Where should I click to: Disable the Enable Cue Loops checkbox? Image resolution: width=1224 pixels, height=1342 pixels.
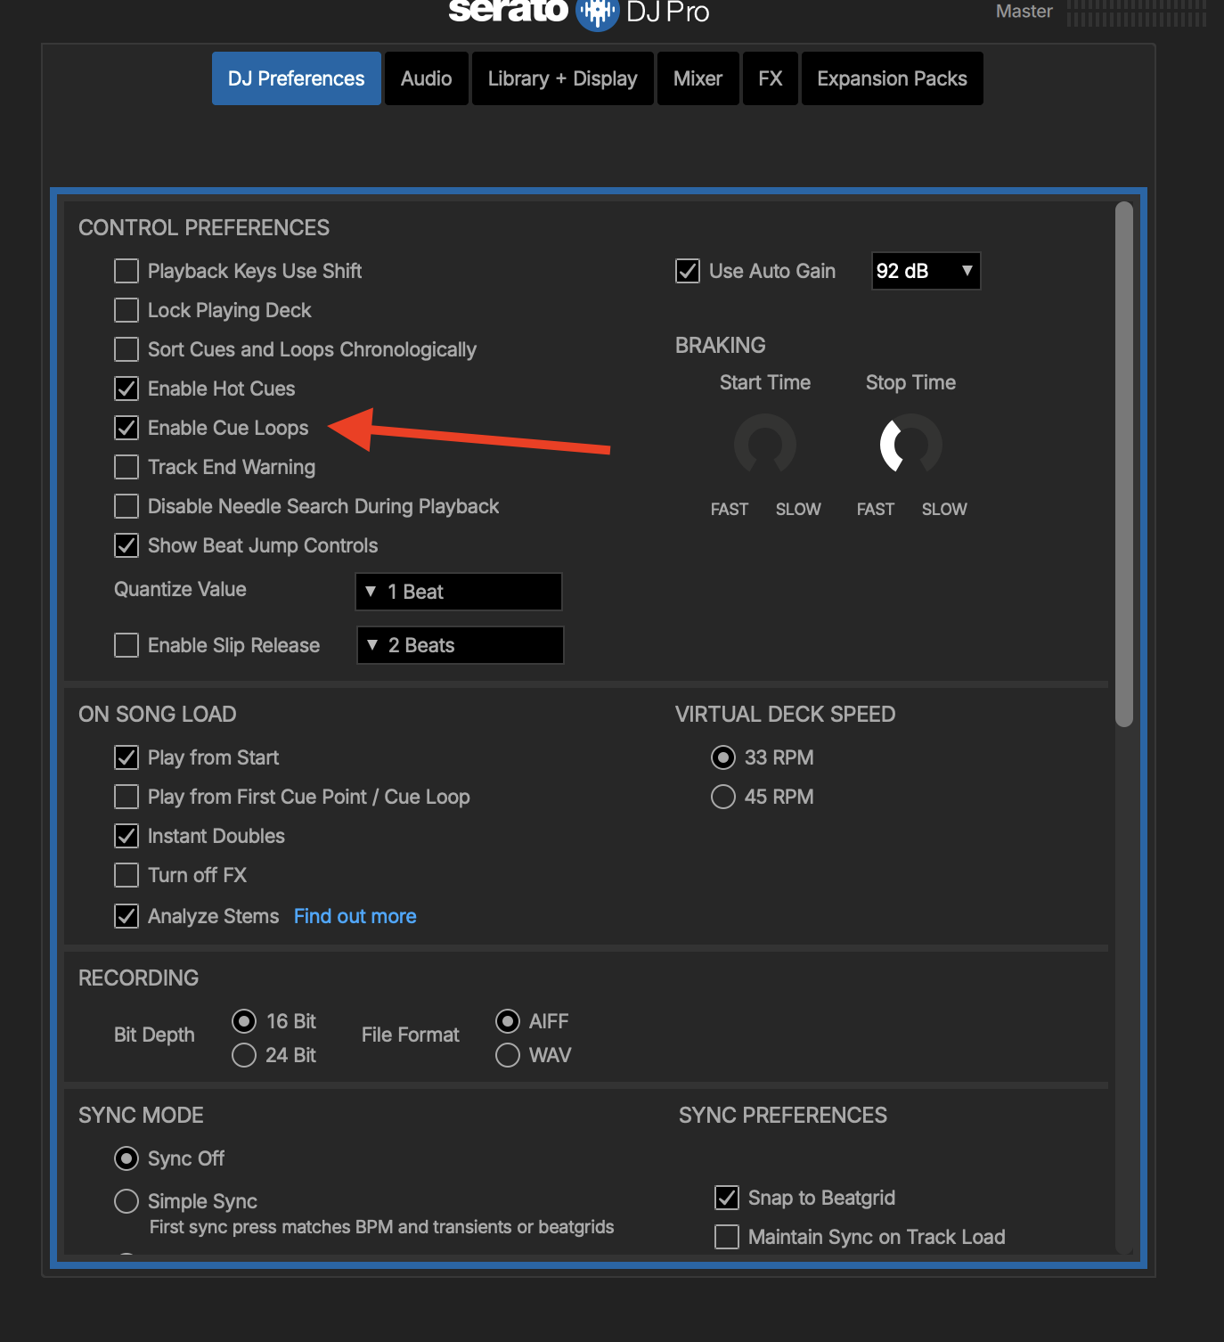pos(126,428)
